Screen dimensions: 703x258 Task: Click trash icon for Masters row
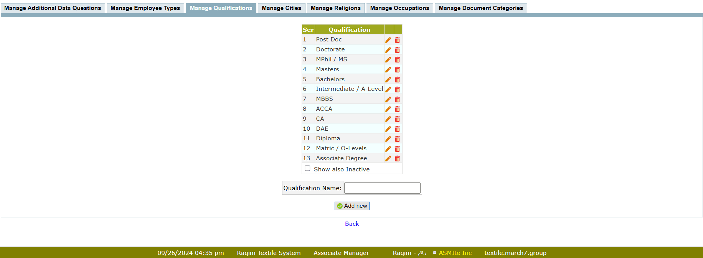(397, 70)
